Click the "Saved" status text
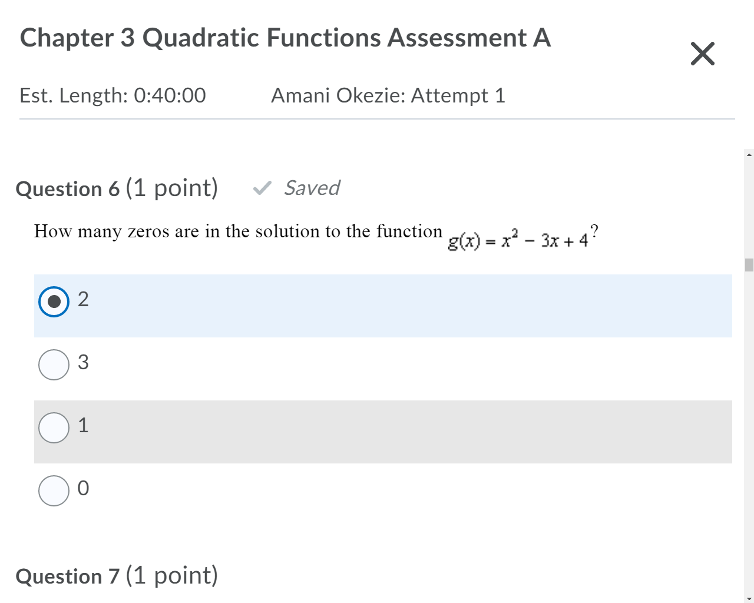 [312, 188]
